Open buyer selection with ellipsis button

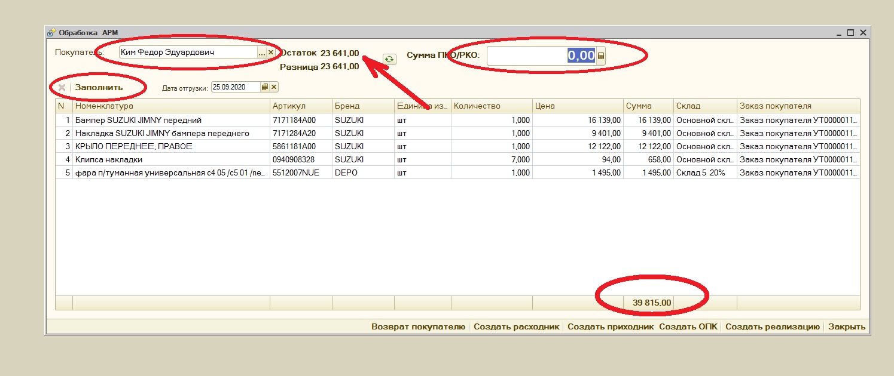[x=261, y=53]
